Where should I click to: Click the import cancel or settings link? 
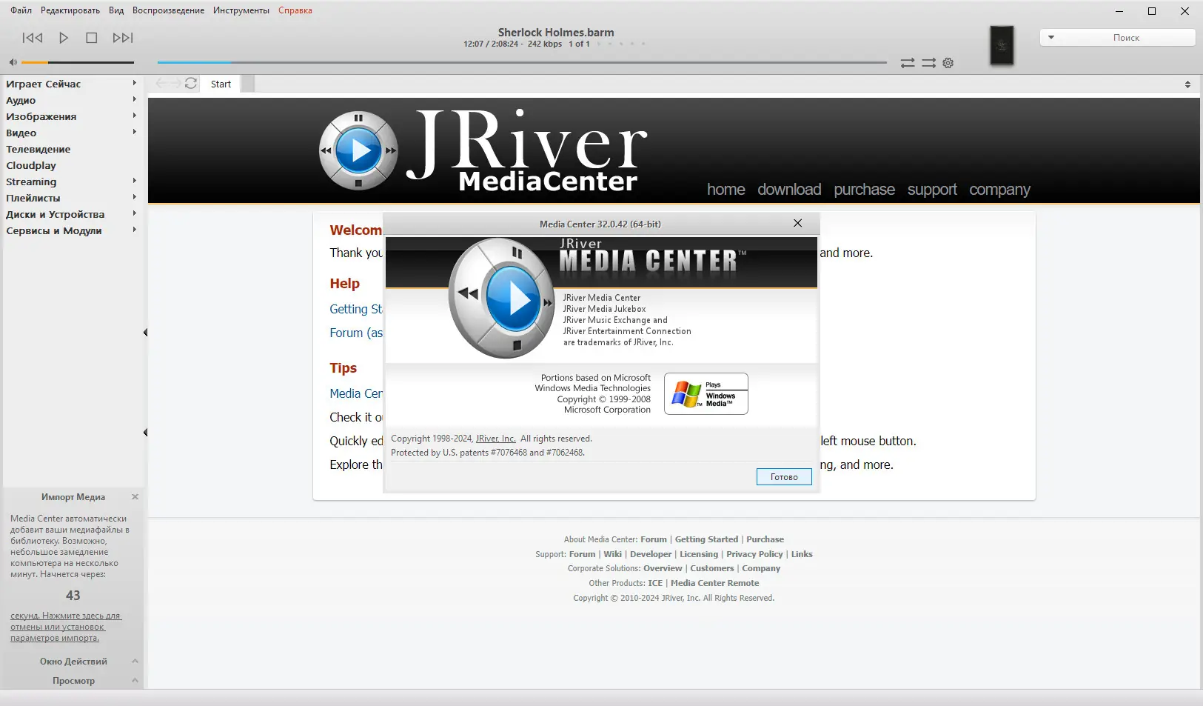[66, 627]
